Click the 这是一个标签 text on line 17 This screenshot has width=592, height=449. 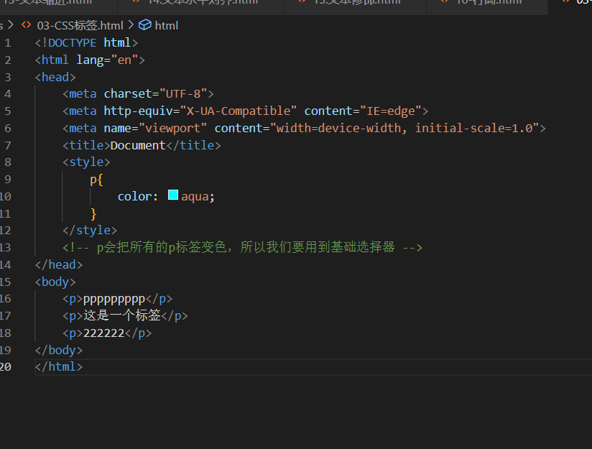click(122, 315)
